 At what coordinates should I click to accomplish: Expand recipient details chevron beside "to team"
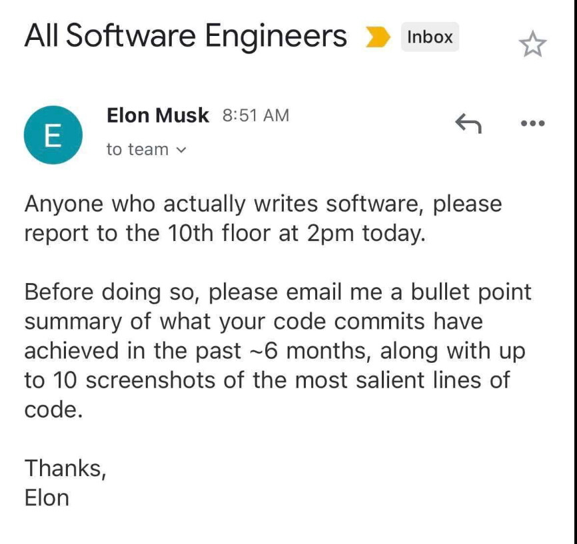tap(180, 150)
